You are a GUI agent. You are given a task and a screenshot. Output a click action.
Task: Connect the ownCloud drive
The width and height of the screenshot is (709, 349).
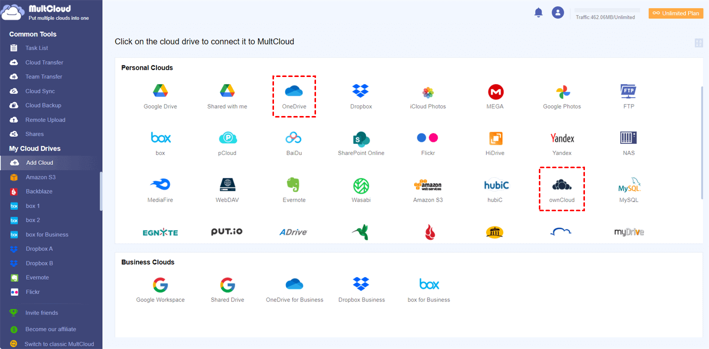tap(562, 190)
